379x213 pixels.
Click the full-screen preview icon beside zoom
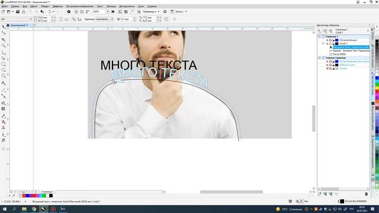pyautogui.click(x=113, y=12)
